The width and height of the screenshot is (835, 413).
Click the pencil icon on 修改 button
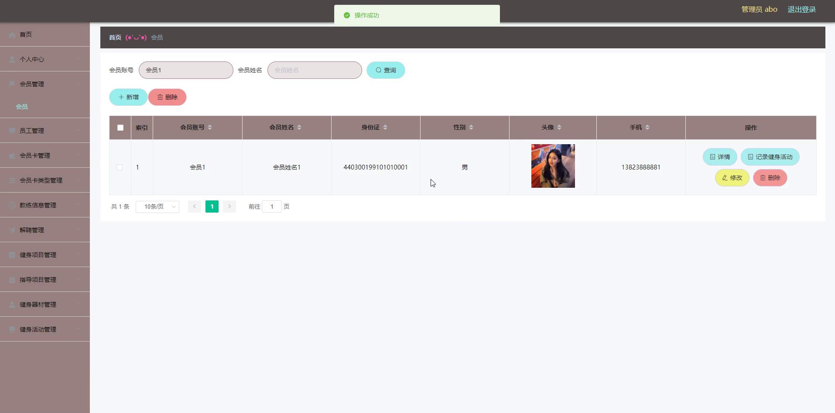pyautogui.click(x=724, y=178)
